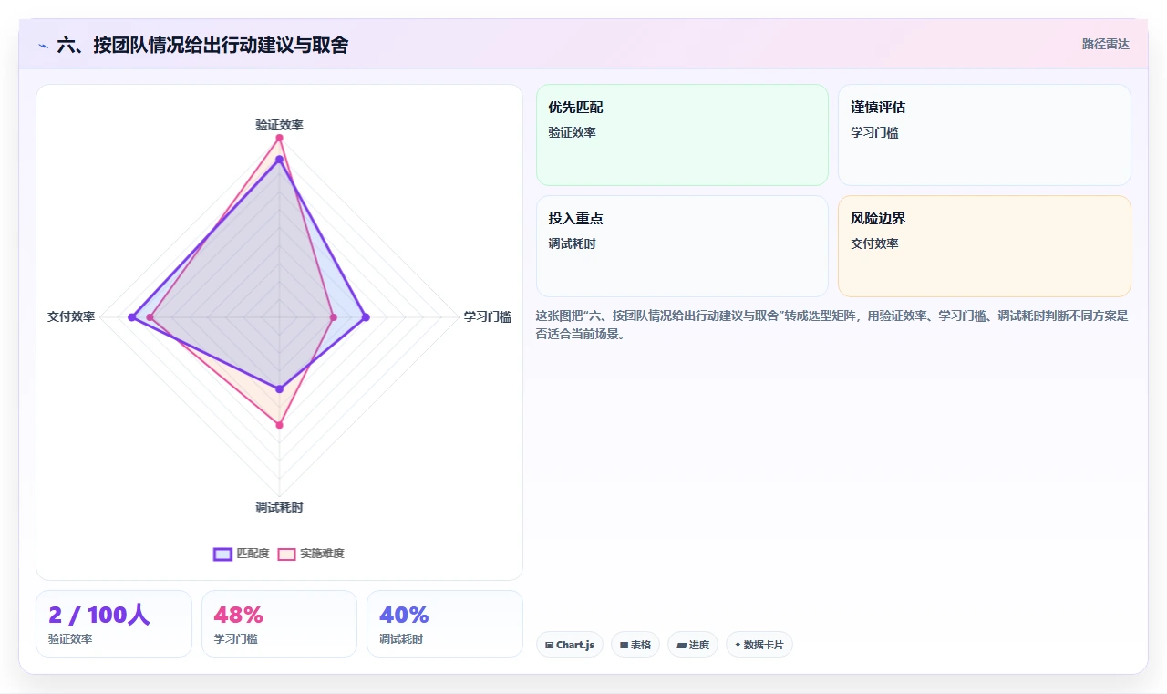Open the 投入重点 card

682,246
